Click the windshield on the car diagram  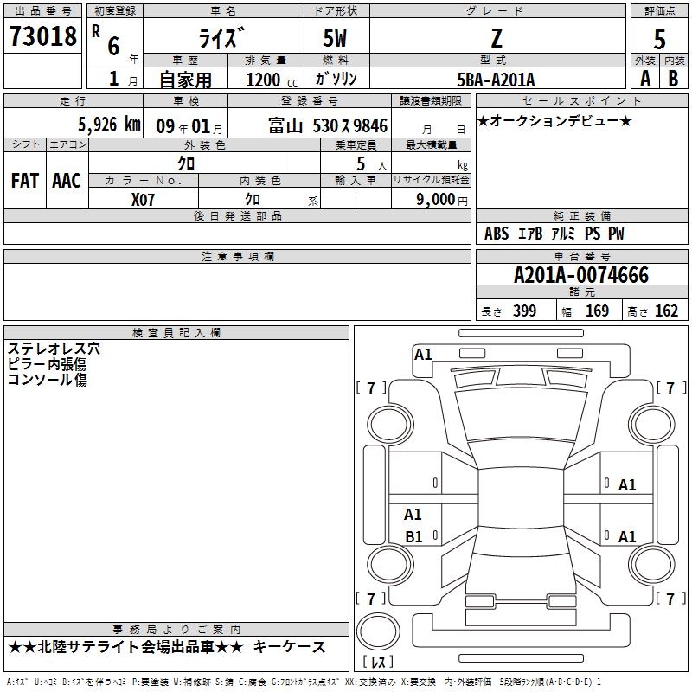pos(522,415)
